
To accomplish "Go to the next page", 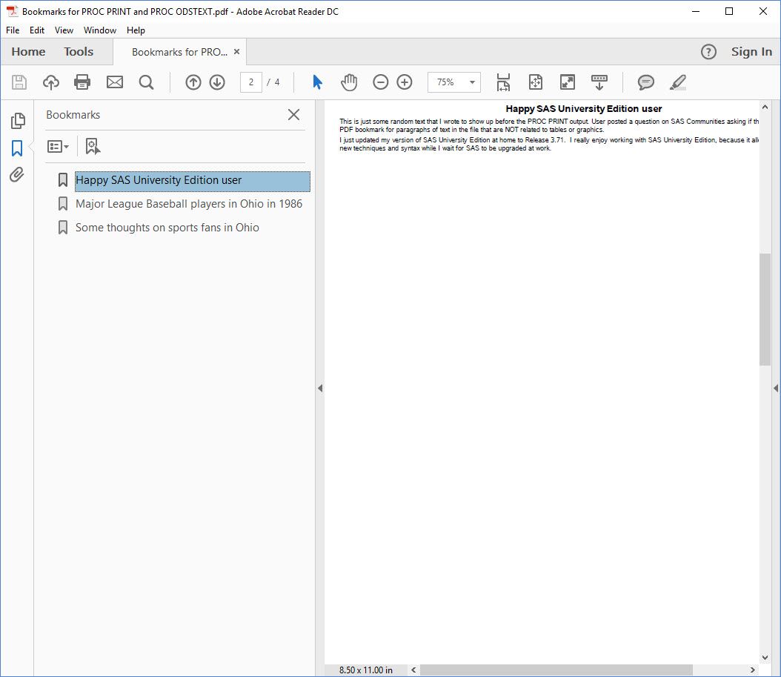I will [x=217, y=82].
